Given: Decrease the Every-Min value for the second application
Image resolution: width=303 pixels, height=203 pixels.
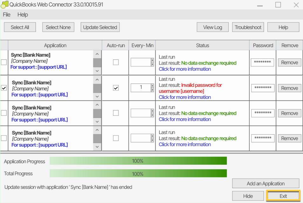Looking at the screenshot, I should pyautogui.click(x=152, y=90).
